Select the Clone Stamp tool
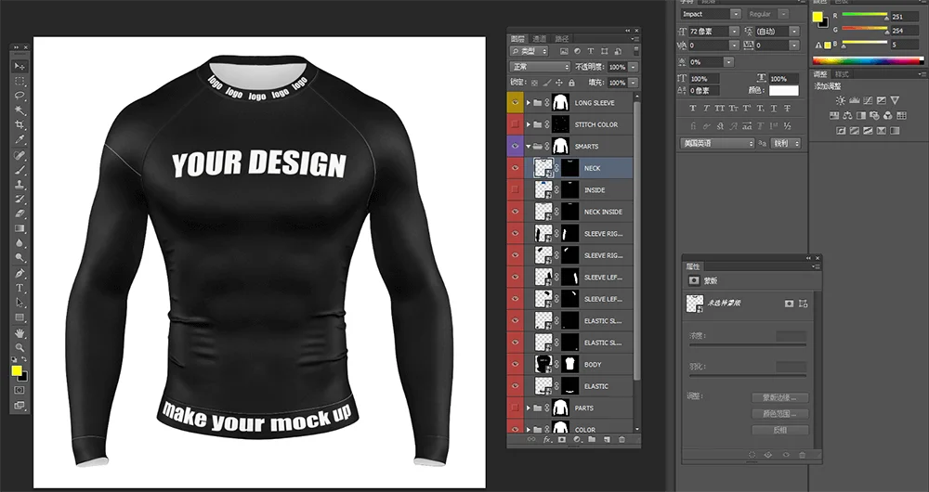 pos(20,185)
